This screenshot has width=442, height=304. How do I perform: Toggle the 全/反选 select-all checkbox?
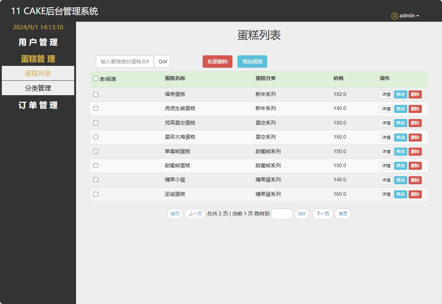coord(96,78)
